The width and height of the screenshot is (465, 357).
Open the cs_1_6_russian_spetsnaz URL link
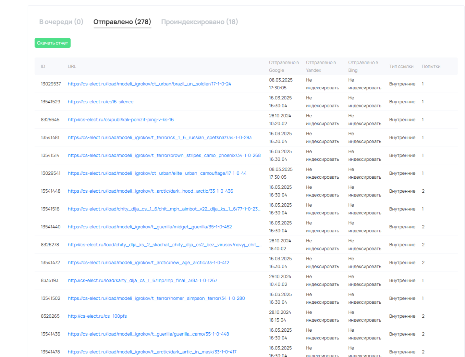(x=160, y=137)
